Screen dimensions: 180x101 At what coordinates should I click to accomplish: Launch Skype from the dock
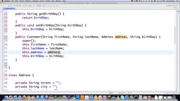(x=123, y=97)
